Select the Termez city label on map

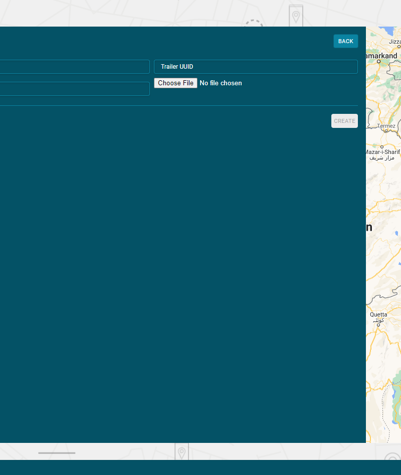tap(386, 126)
